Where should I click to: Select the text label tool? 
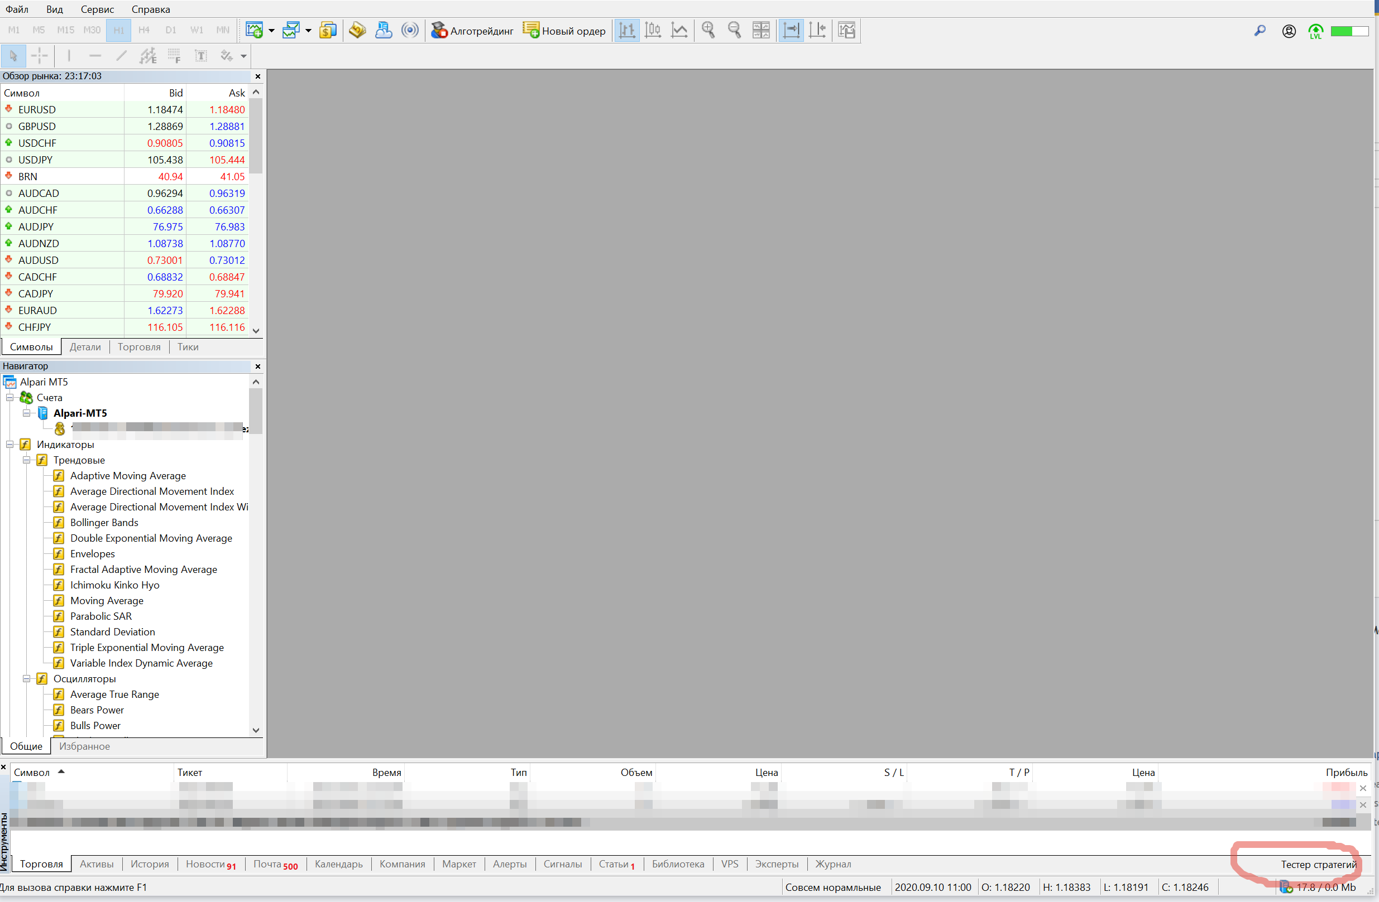(x=200, y=56)
